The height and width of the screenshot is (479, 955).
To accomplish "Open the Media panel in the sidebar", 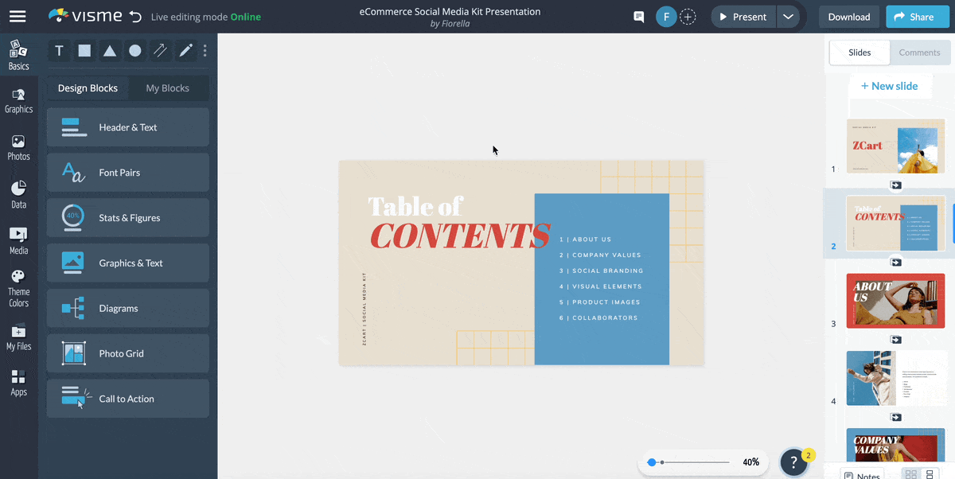I will (x=18, y=240).
